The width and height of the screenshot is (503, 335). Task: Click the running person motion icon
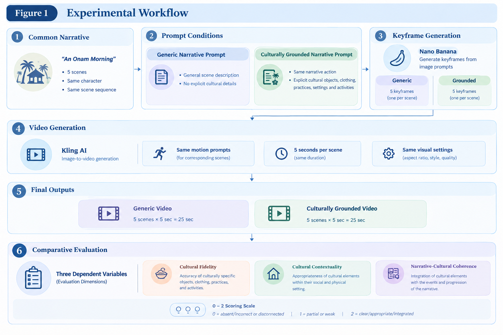(x=159, y=153)
